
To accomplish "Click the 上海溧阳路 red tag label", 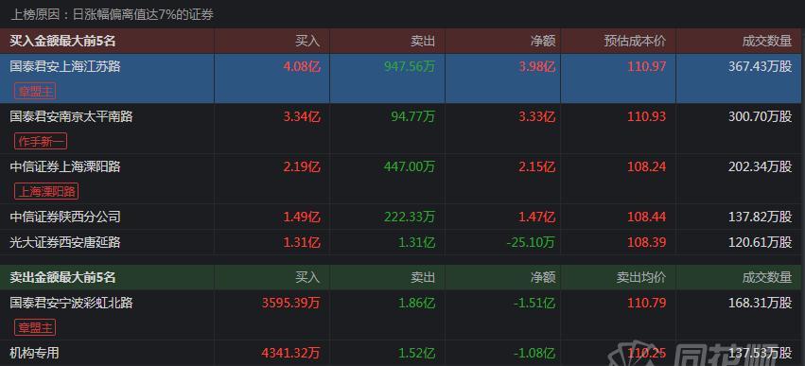I will pyautogui.click(x=46, y=191).
